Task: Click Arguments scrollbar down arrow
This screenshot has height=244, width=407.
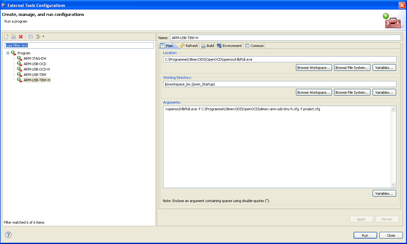Action: pos(393,185)
